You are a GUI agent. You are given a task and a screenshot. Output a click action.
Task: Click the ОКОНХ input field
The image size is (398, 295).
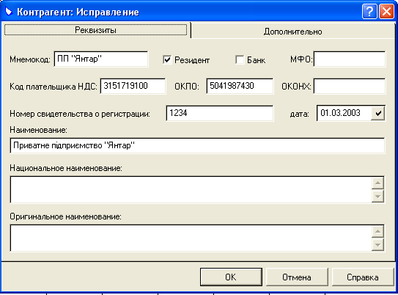[350, 86]
